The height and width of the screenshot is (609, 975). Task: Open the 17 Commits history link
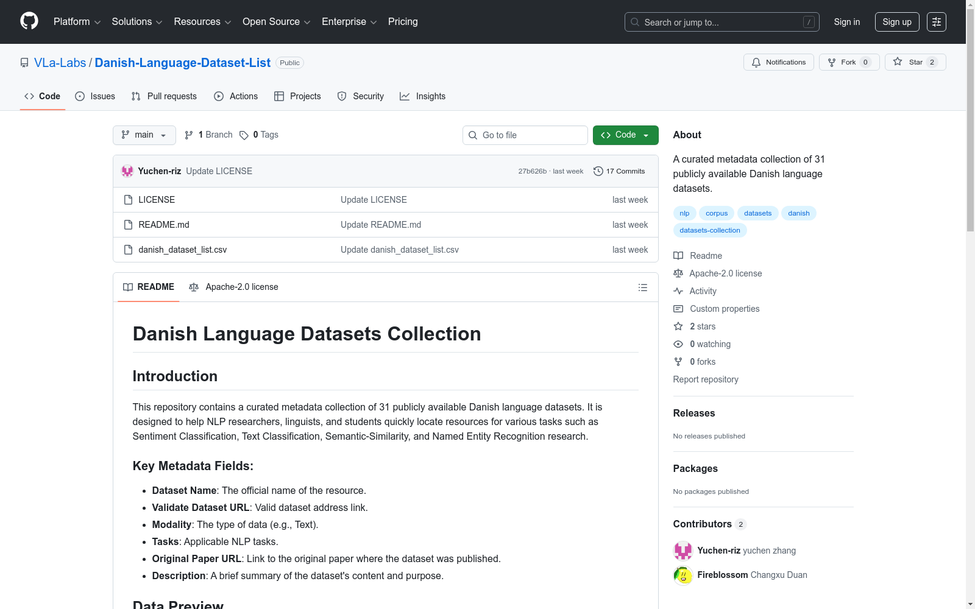[x=619, y=171]
